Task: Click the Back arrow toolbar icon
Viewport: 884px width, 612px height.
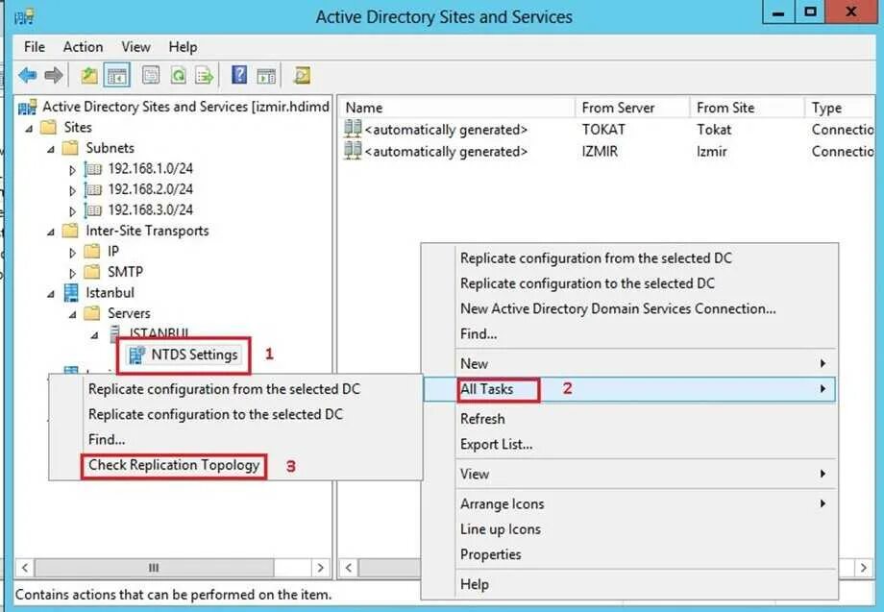Action: (x=27, y=75)
